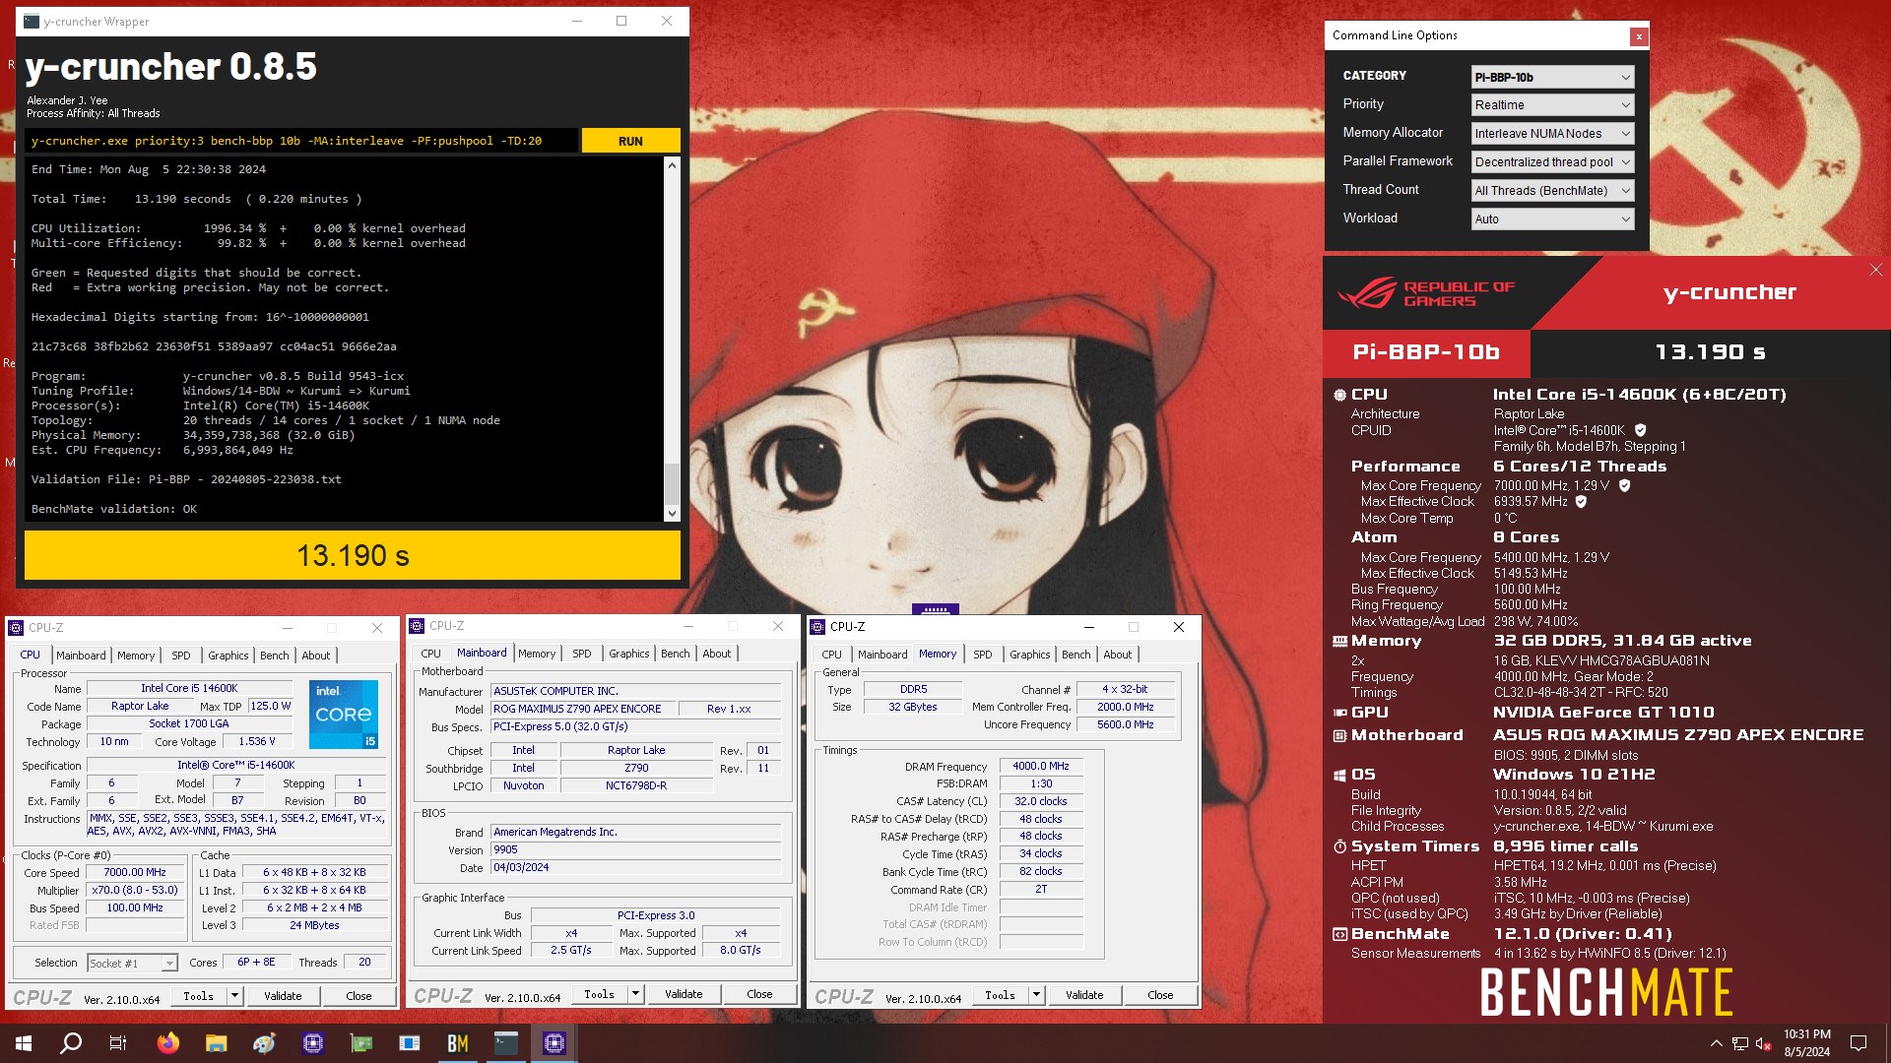
Task: Open the Socket #1 selection dropdown in CPU-Z
Action: (x=133, y=963)
